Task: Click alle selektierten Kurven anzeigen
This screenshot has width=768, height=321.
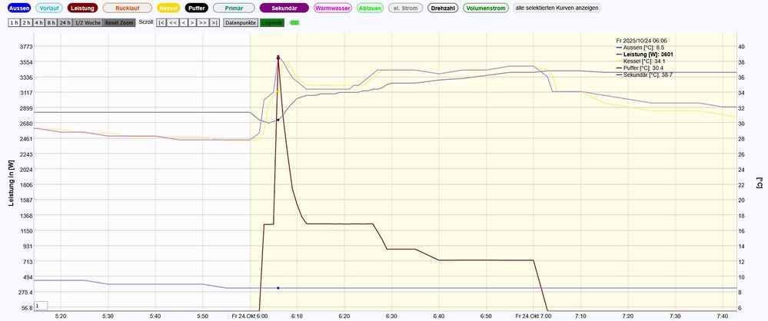Action: click(557, 8)
